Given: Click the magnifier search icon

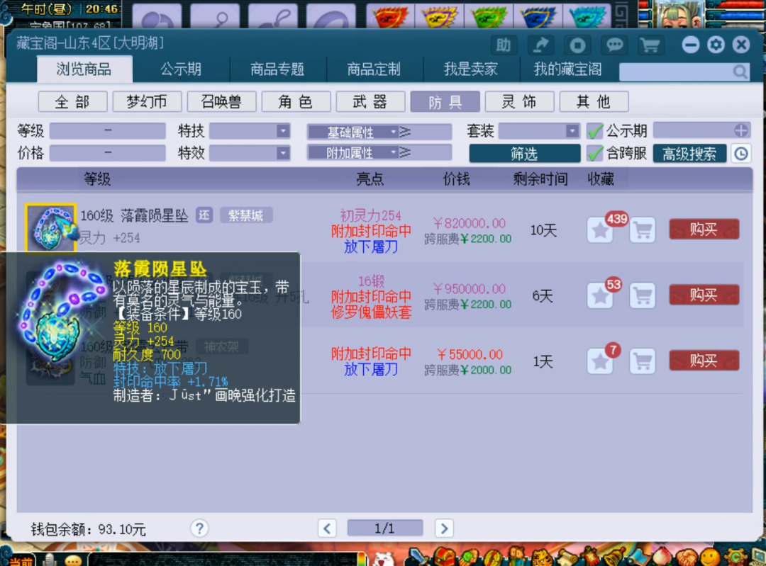Looking at the screenshot, I should [740, 72].
